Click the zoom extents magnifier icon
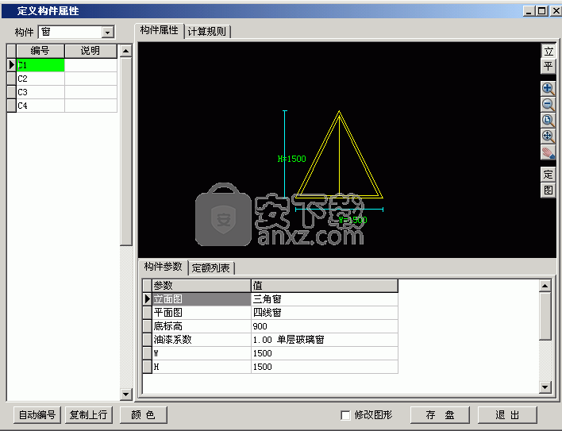Image resolution: width=562 pixels, height=431 pixels. [548, 137]
